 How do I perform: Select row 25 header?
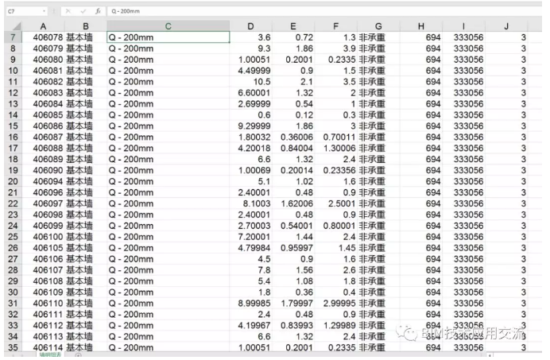[x=13, y=237]
